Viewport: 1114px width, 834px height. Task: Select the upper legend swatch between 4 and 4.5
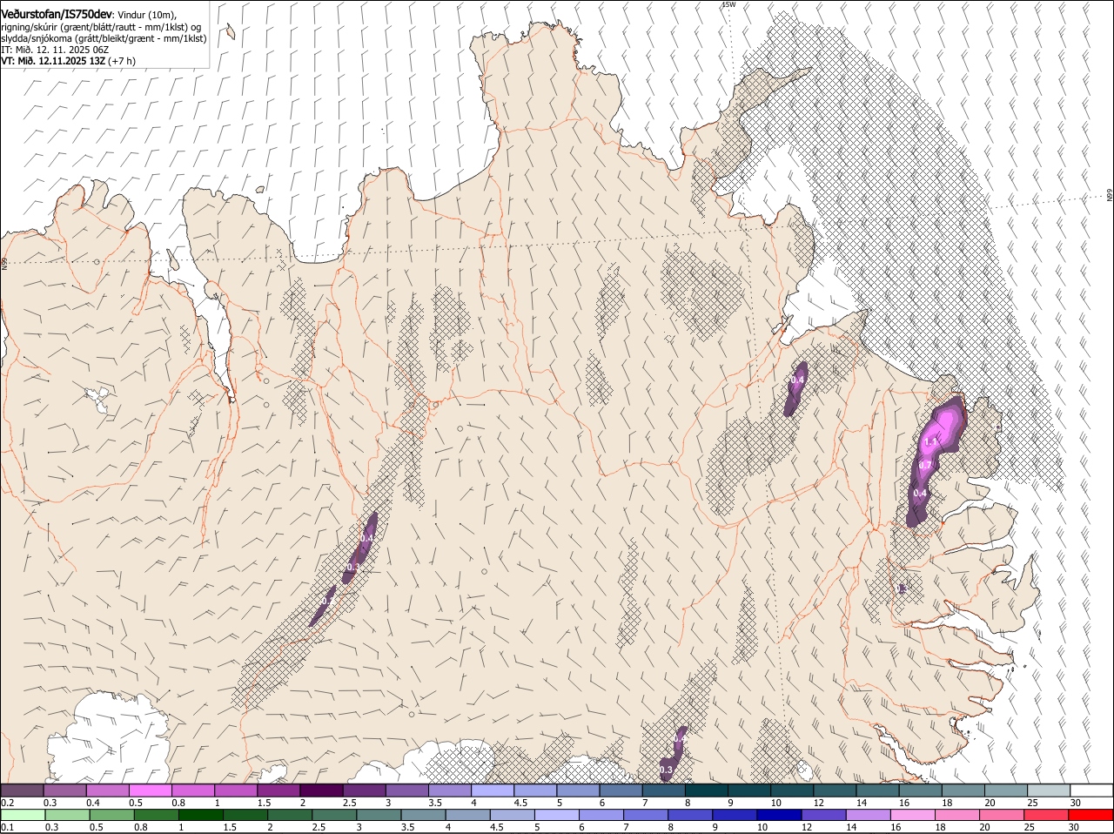(493, 790)
